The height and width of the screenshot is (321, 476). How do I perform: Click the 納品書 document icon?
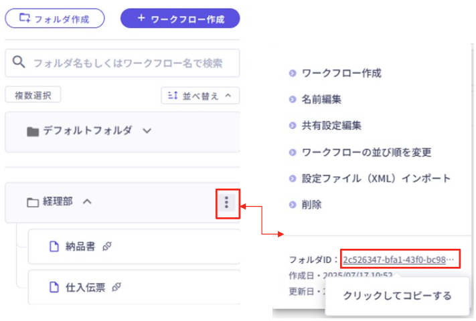point(55,247)
